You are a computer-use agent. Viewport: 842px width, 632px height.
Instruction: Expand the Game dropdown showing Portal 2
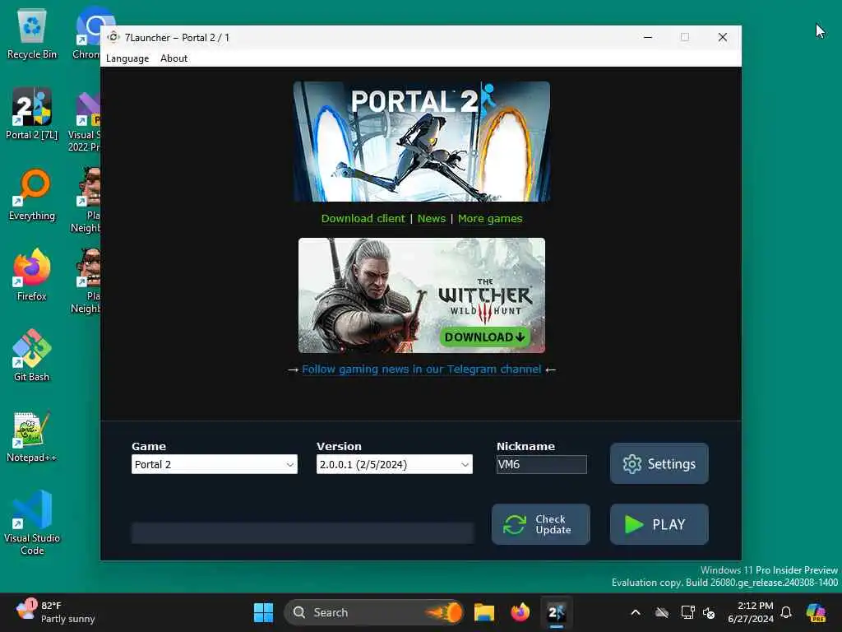215,464
